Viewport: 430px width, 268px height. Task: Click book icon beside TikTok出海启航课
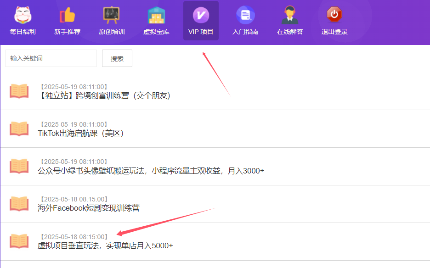pos(19,128)
